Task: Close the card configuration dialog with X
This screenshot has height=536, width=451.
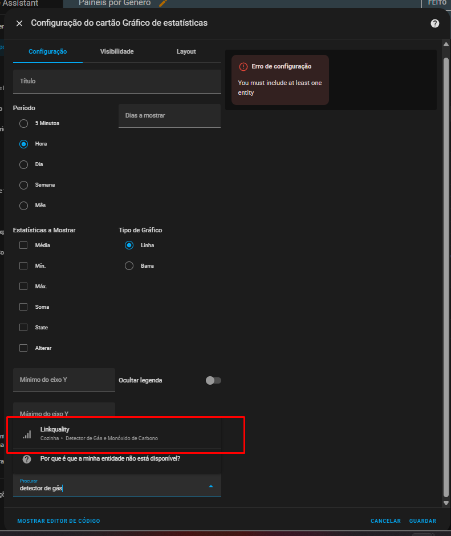Action: click(x=19, y=23)
